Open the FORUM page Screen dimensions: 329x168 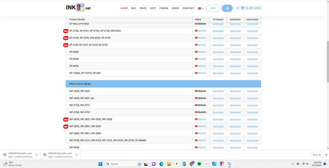164,8
